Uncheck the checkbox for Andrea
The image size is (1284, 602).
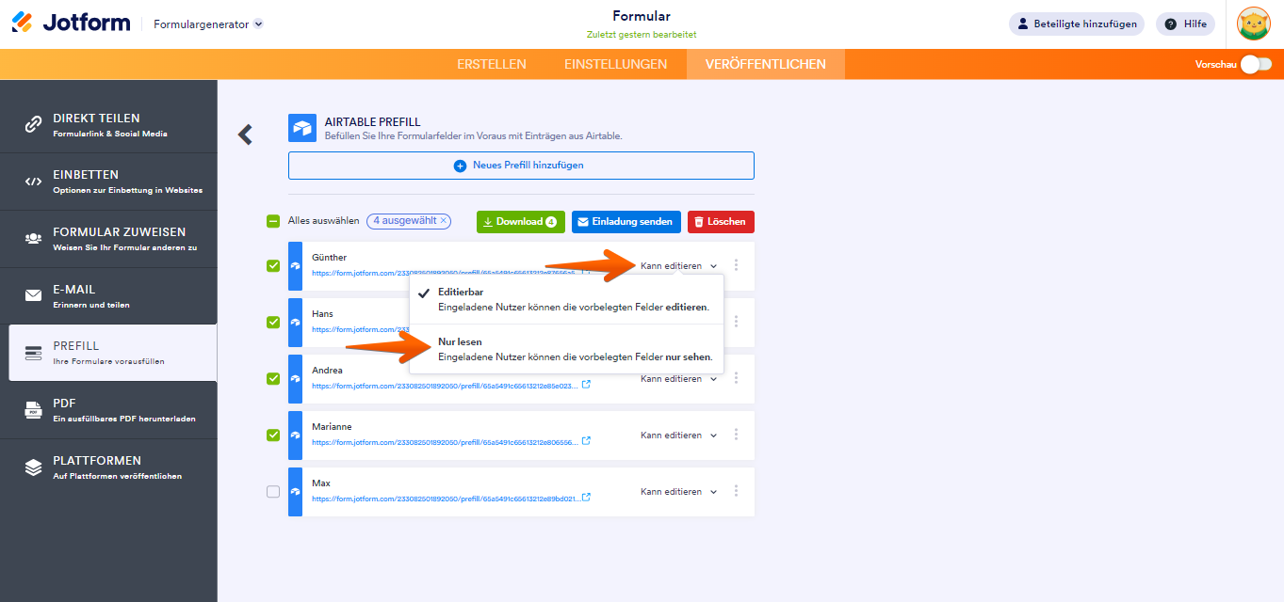point(273,378)
